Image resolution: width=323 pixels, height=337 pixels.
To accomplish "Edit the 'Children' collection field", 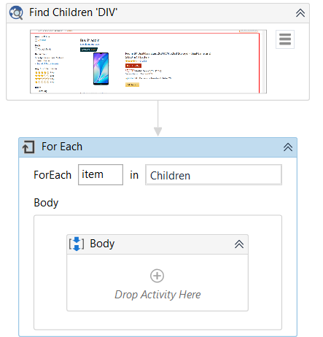I will click(x=214, y=175).
